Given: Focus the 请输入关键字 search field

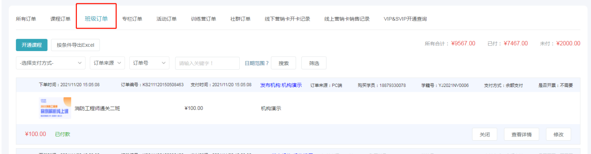Looking at the screenshot, I should (207, 63).
